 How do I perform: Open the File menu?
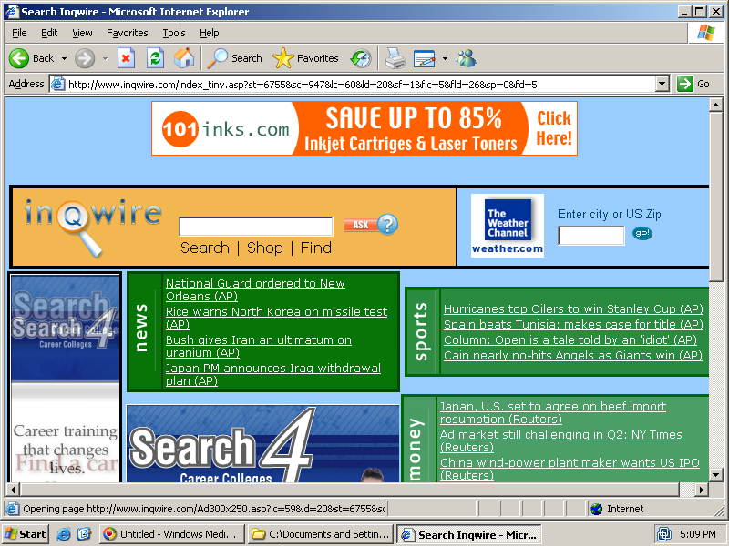[19, 33]
